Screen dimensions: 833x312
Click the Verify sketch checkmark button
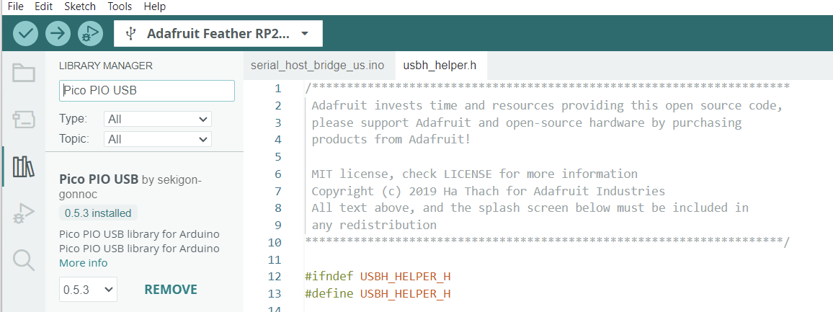26,33
